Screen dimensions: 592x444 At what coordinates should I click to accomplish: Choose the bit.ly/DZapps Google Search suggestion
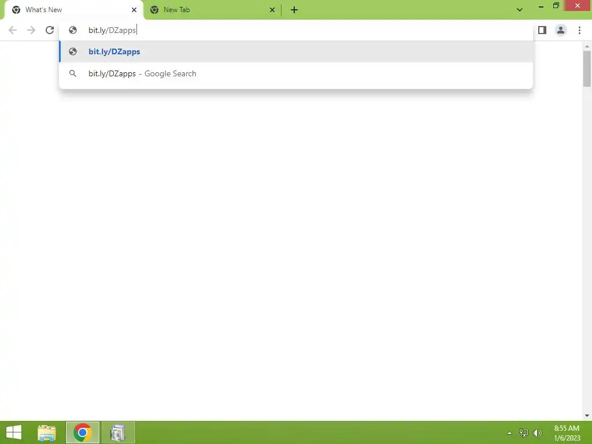click(x=296, y=73)
